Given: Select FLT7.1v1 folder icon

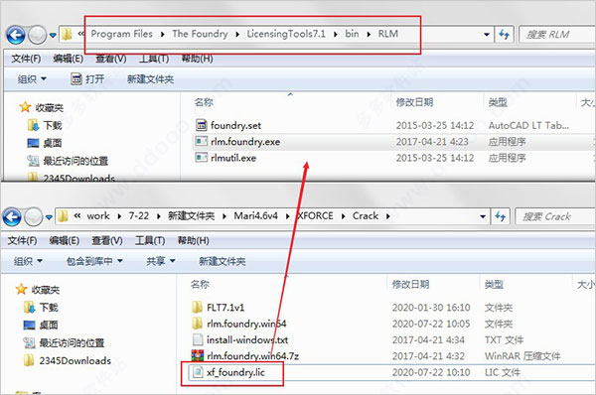Looking at the screenshot, I should pyautogui.click(x=197, y=307).
